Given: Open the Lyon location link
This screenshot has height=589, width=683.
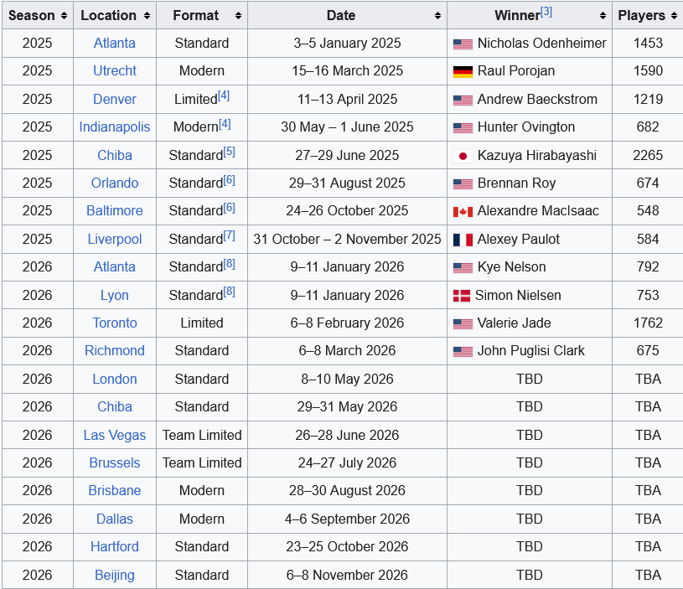Looking at the screenshot, I should tap(115, 295).
